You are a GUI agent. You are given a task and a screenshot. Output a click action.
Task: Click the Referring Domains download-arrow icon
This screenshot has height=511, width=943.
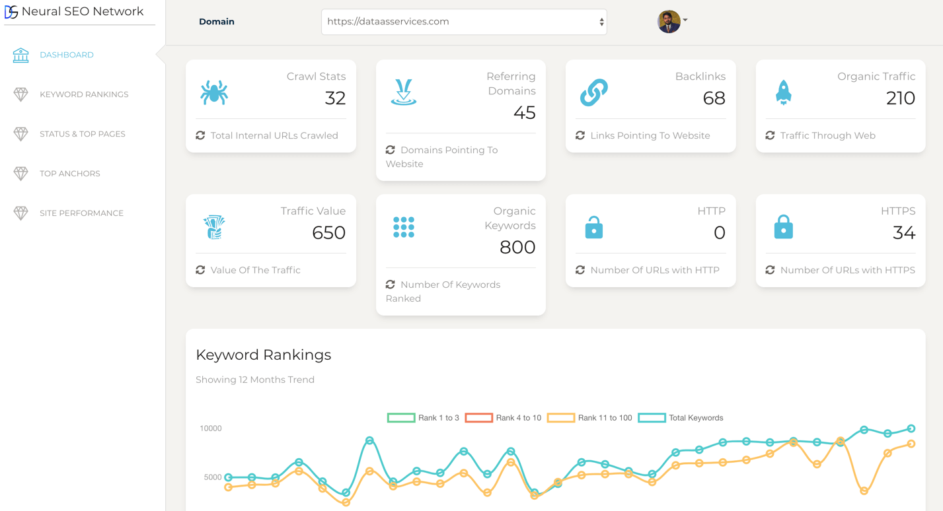tap(404, 92)
